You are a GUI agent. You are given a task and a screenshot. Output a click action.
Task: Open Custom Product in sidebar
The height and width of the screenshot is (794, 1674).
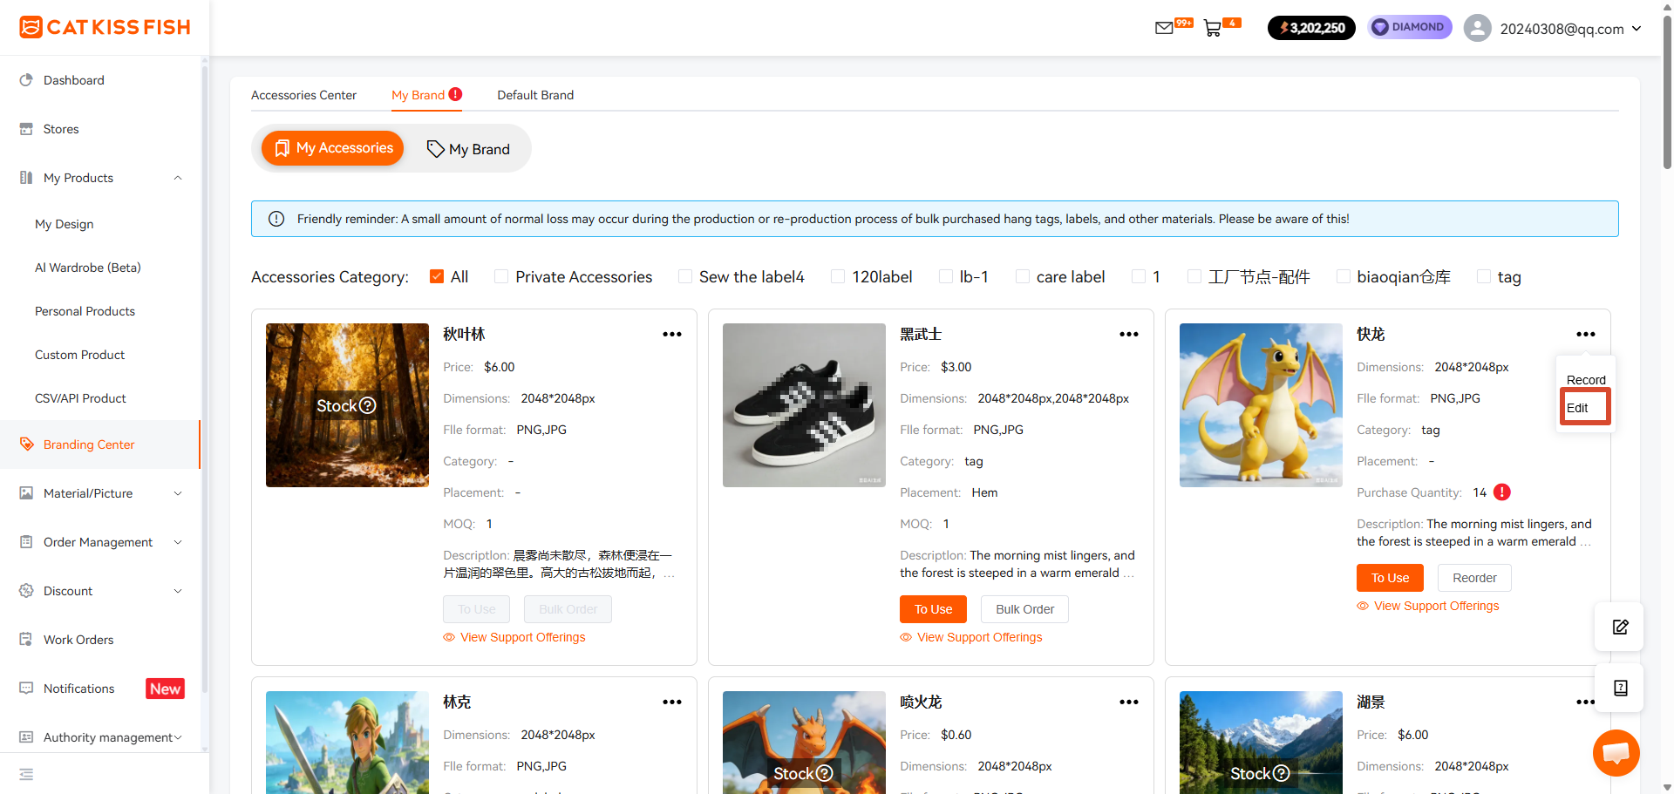(79, 355)
